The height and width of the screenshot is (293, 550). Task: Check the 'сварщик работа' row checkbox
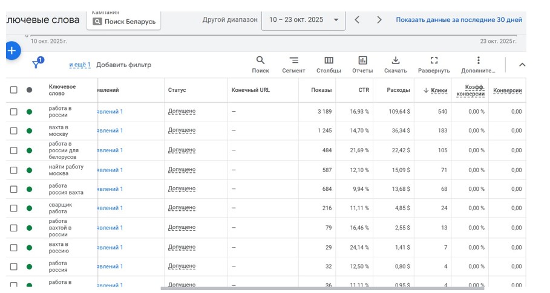click(14, 208)
